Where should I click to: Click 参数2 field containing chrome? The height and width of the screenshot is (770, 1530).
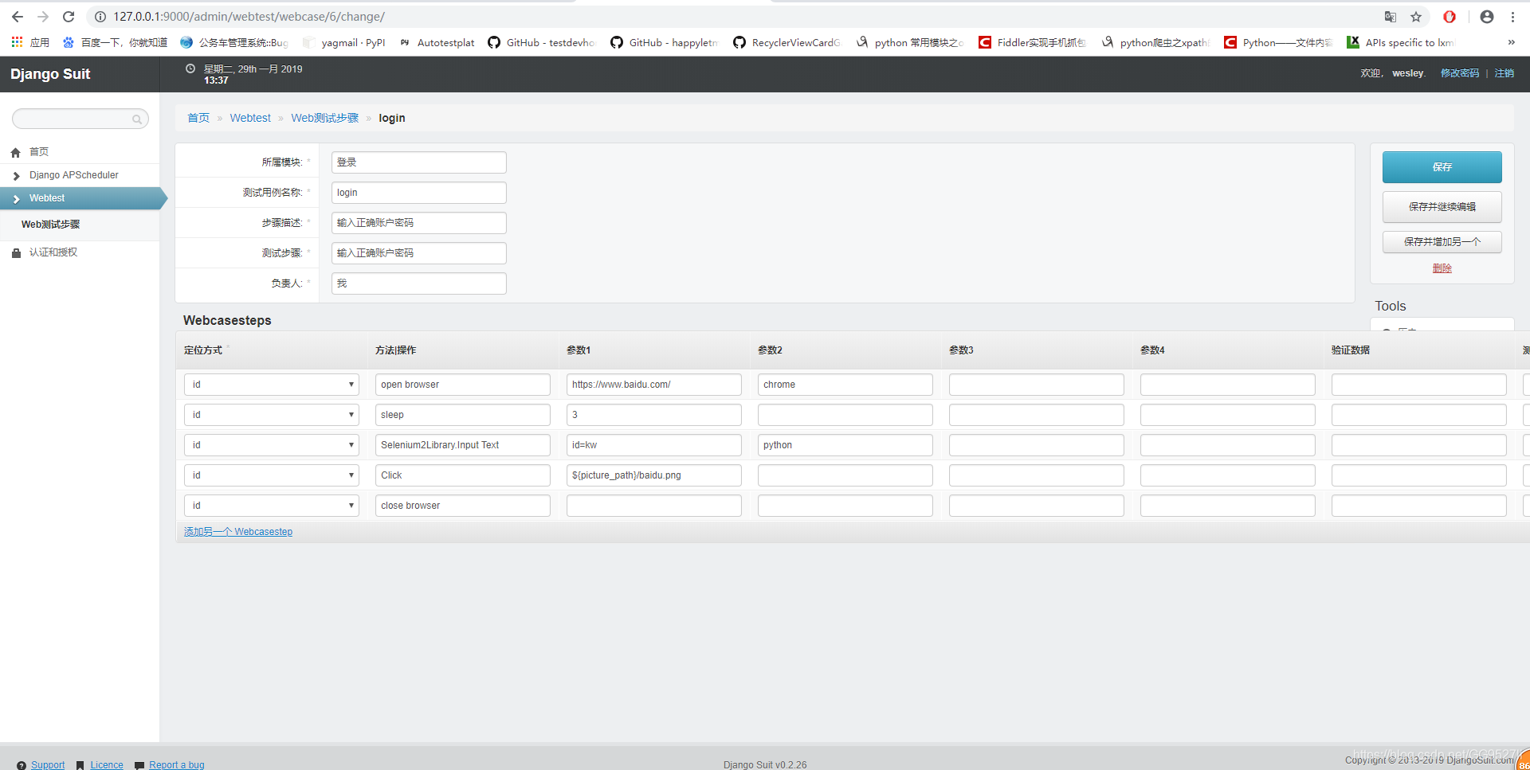click(845, 385)
